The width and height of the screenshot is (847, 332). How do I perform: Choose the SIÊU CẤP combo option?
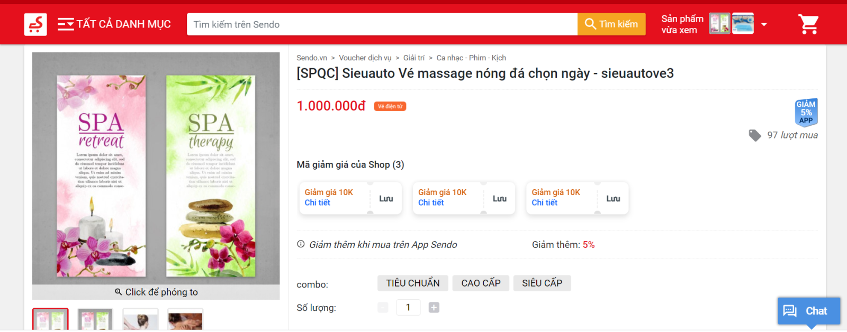pos(542,283)
